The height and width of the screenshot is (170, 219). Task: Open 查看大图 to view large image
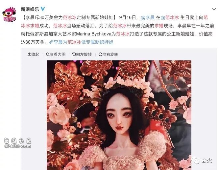coord(56,54)
